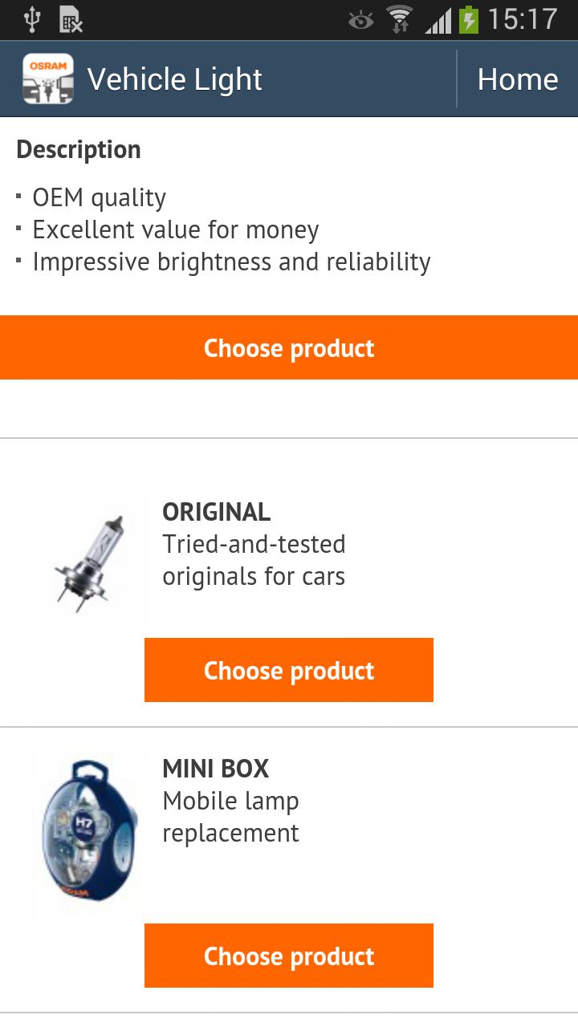Screen dimensions: 578x1027
Task: Tap the Wi-Fi signal icon
Action: (400, 19)
